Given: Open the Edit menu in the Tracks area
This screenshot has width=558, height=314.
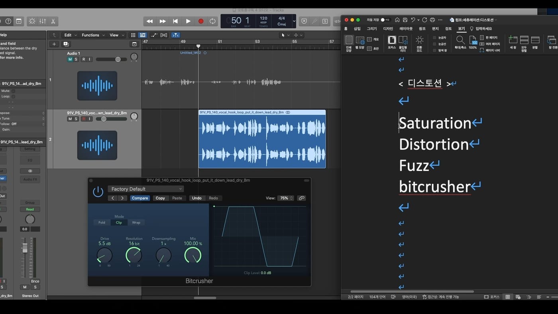Looking at the screenshot, I should [x=70, y=35].
